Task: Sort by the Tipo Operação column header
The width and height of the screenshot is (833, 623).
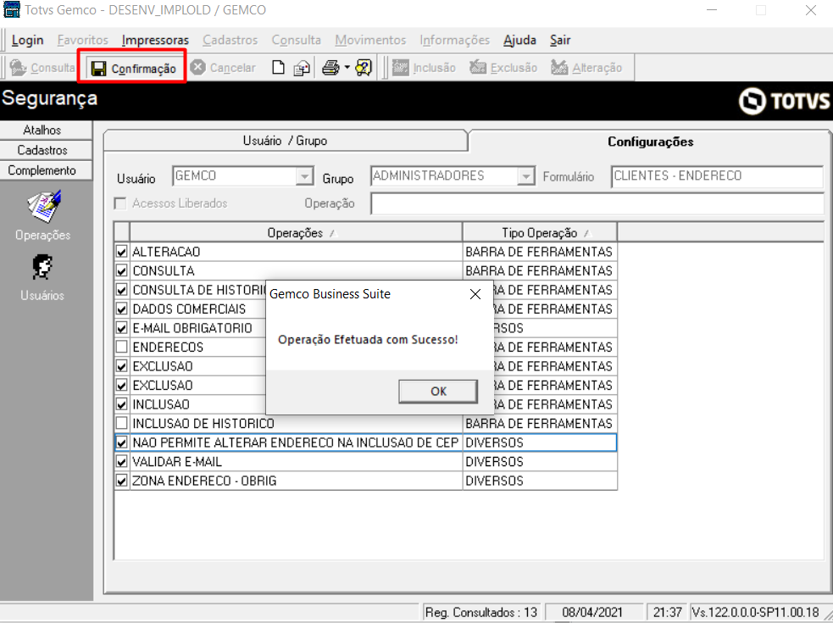Action: [x=540, y=233]
